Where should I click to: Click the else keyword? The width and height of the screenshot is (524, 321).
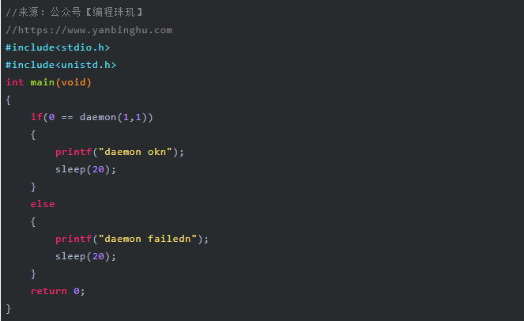click(43, 204)
